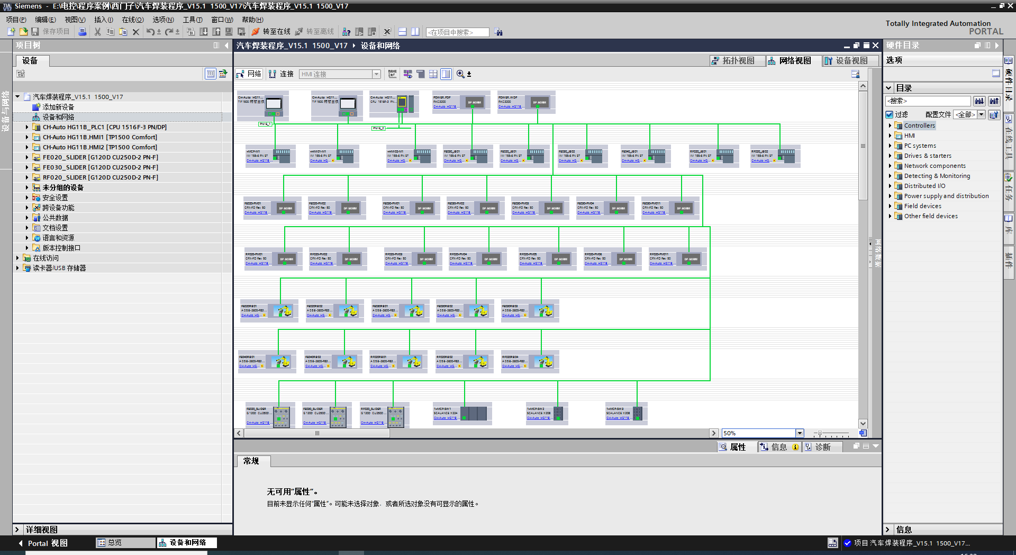Click the 转至在线 (Go online) toolbar button
Image resolution: width=1016 pixels, height=555 pixels.
click(x=271, y=32)
